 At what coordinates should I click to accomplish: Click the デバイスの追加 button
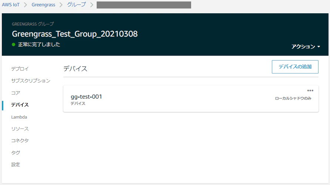(295, 67)
